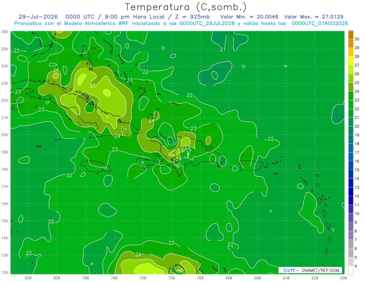Click the '24N' latitude axis label
Screen dimensions: 365x282
click(x=5, y=66)
